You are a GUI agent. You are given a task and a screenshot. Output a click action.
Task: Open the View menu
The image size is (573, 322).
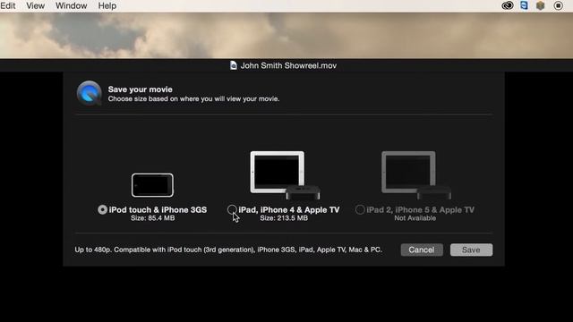click(36, 6)
